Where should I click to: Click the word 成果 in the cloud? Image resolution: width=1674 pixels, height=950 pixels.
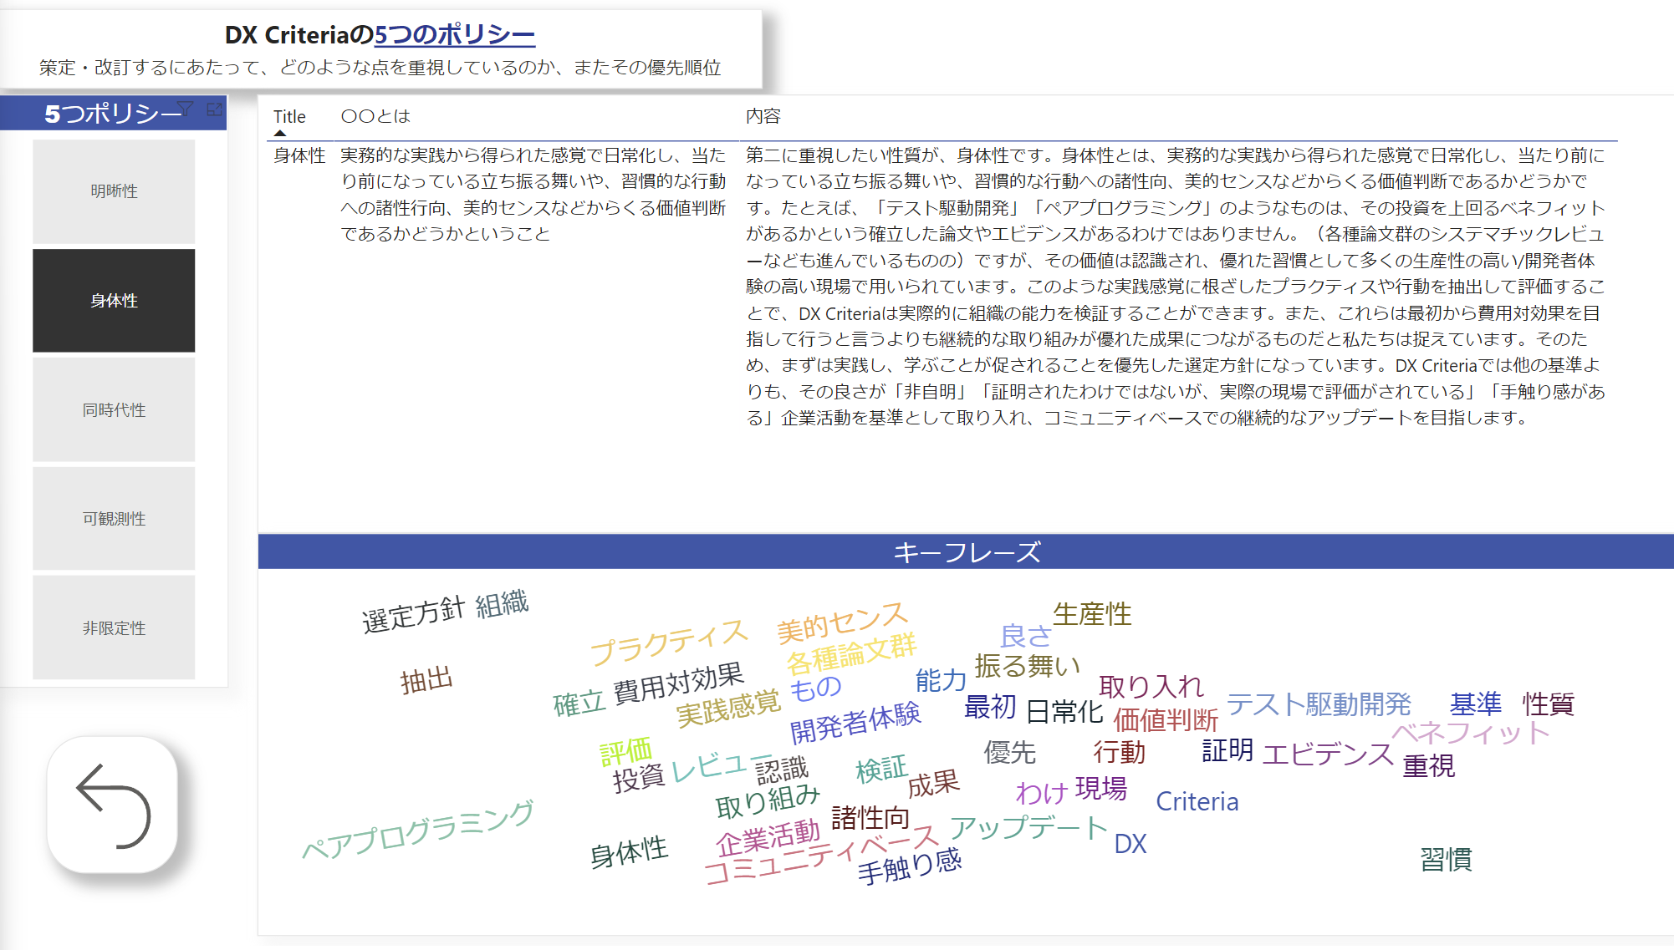933,784
